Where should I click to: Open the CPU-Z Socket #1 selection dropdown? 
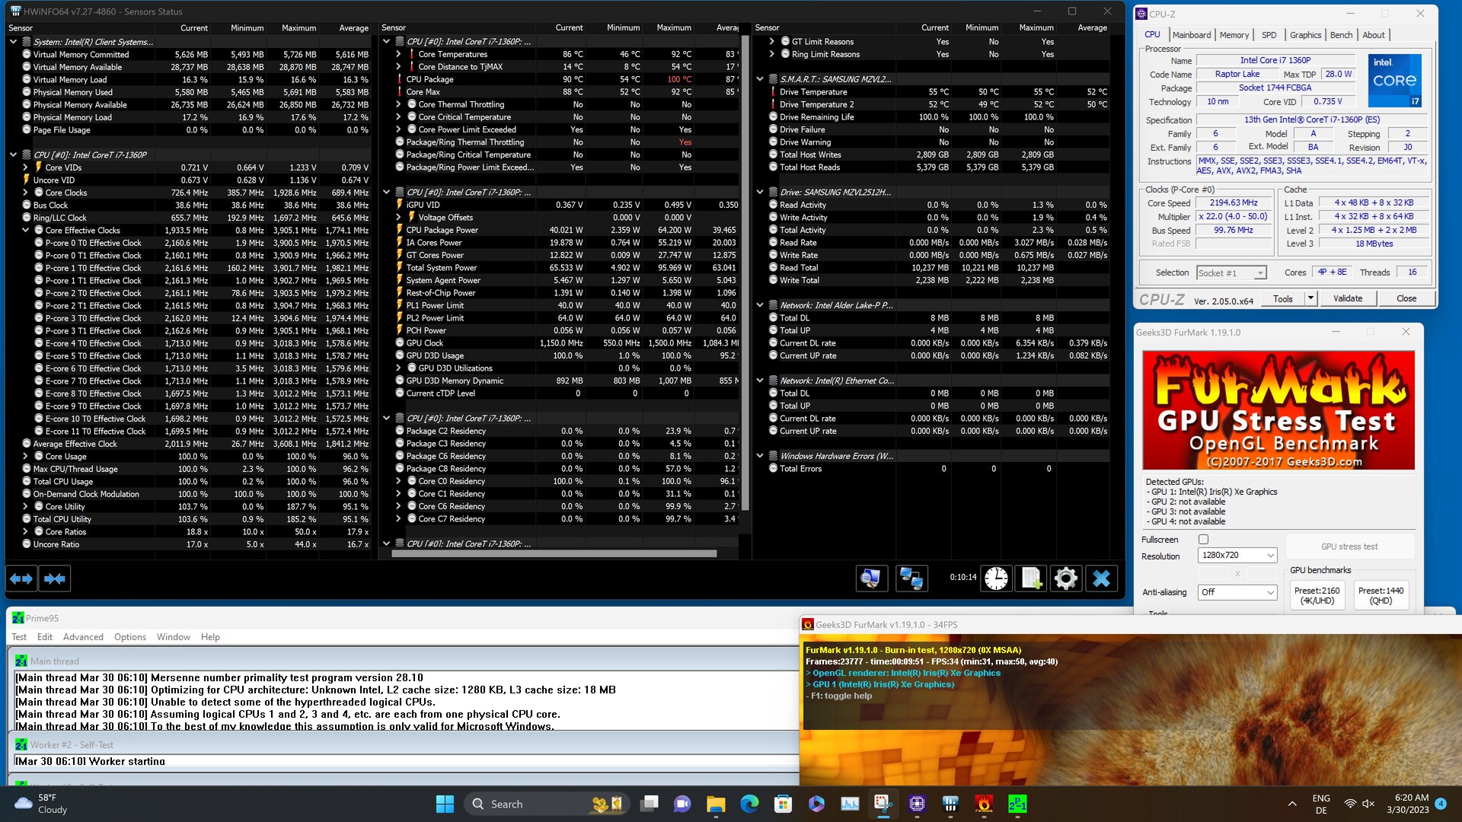pos(1231,273)
